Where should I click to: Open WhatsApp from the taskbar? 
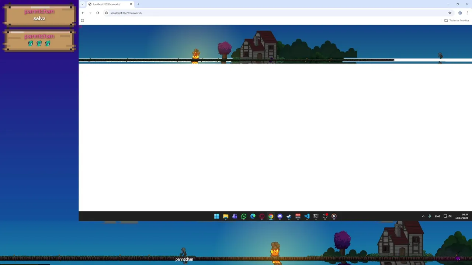(x=244, y=216)
